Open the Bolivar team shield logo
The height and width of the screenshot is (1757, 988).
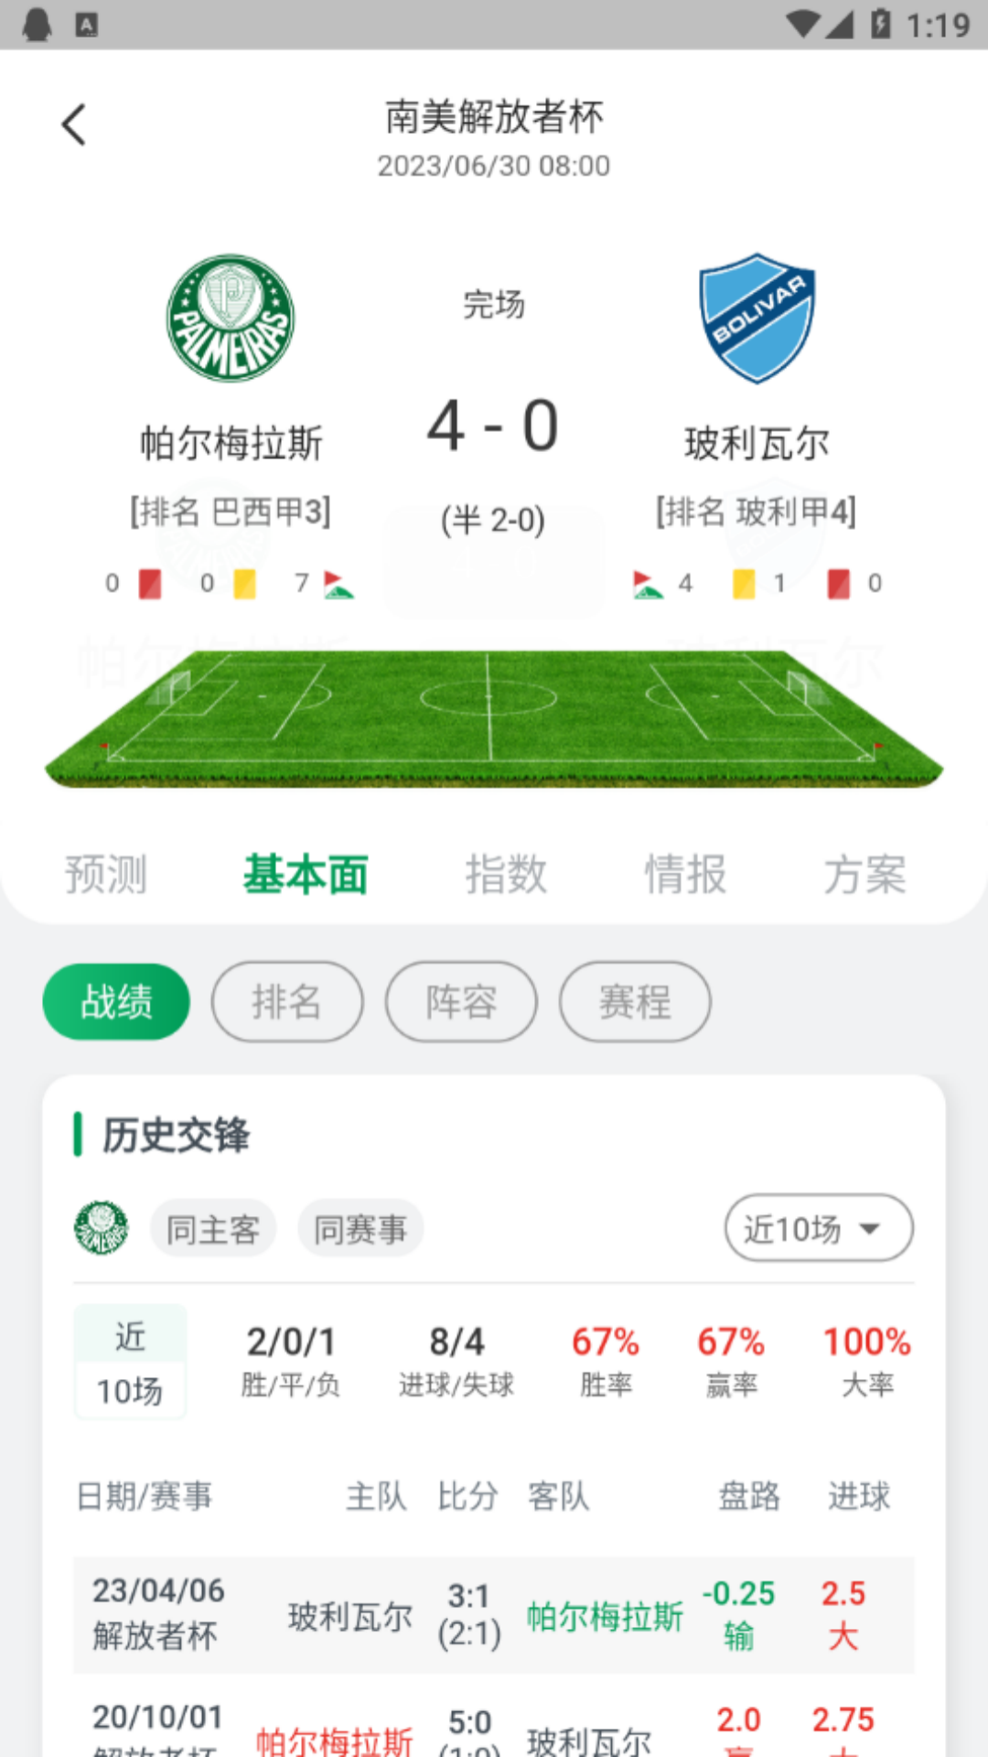[x=756, y=318]
